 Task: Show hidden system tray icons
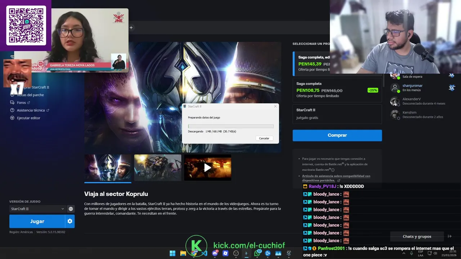403,253
